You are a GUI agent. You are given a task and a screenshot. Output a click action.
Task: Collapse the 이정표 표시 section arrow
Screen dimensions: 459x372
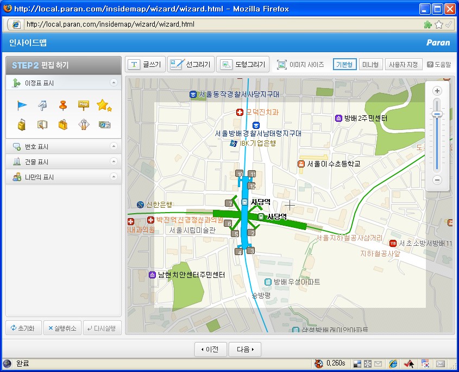(x=114, y=83)
